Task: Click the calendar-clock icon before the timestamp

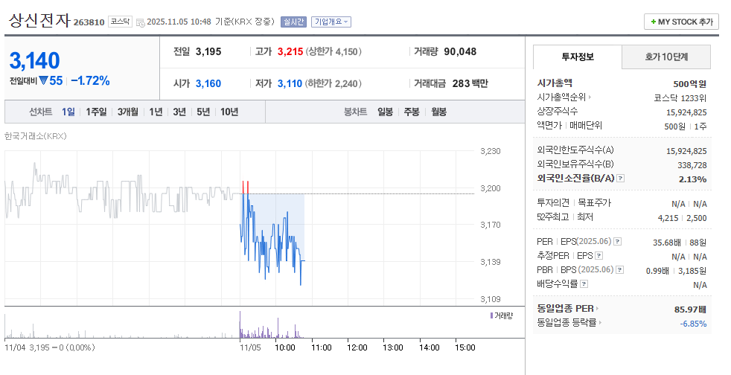Action: [x=141, y=22]
